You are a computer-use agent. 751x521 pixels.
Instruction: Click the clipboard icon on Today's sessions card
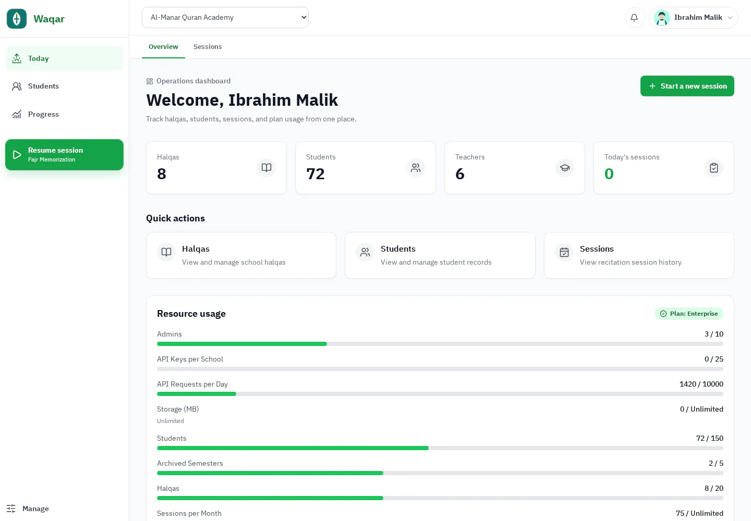point(714,168)
